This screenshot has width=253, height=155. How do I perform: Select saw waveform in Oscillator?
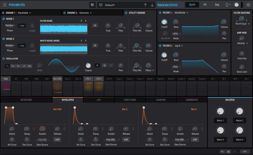[18, 66]
